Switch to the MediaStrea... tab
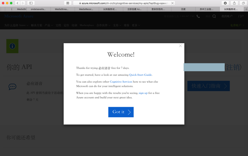 (x=62, y=9)
